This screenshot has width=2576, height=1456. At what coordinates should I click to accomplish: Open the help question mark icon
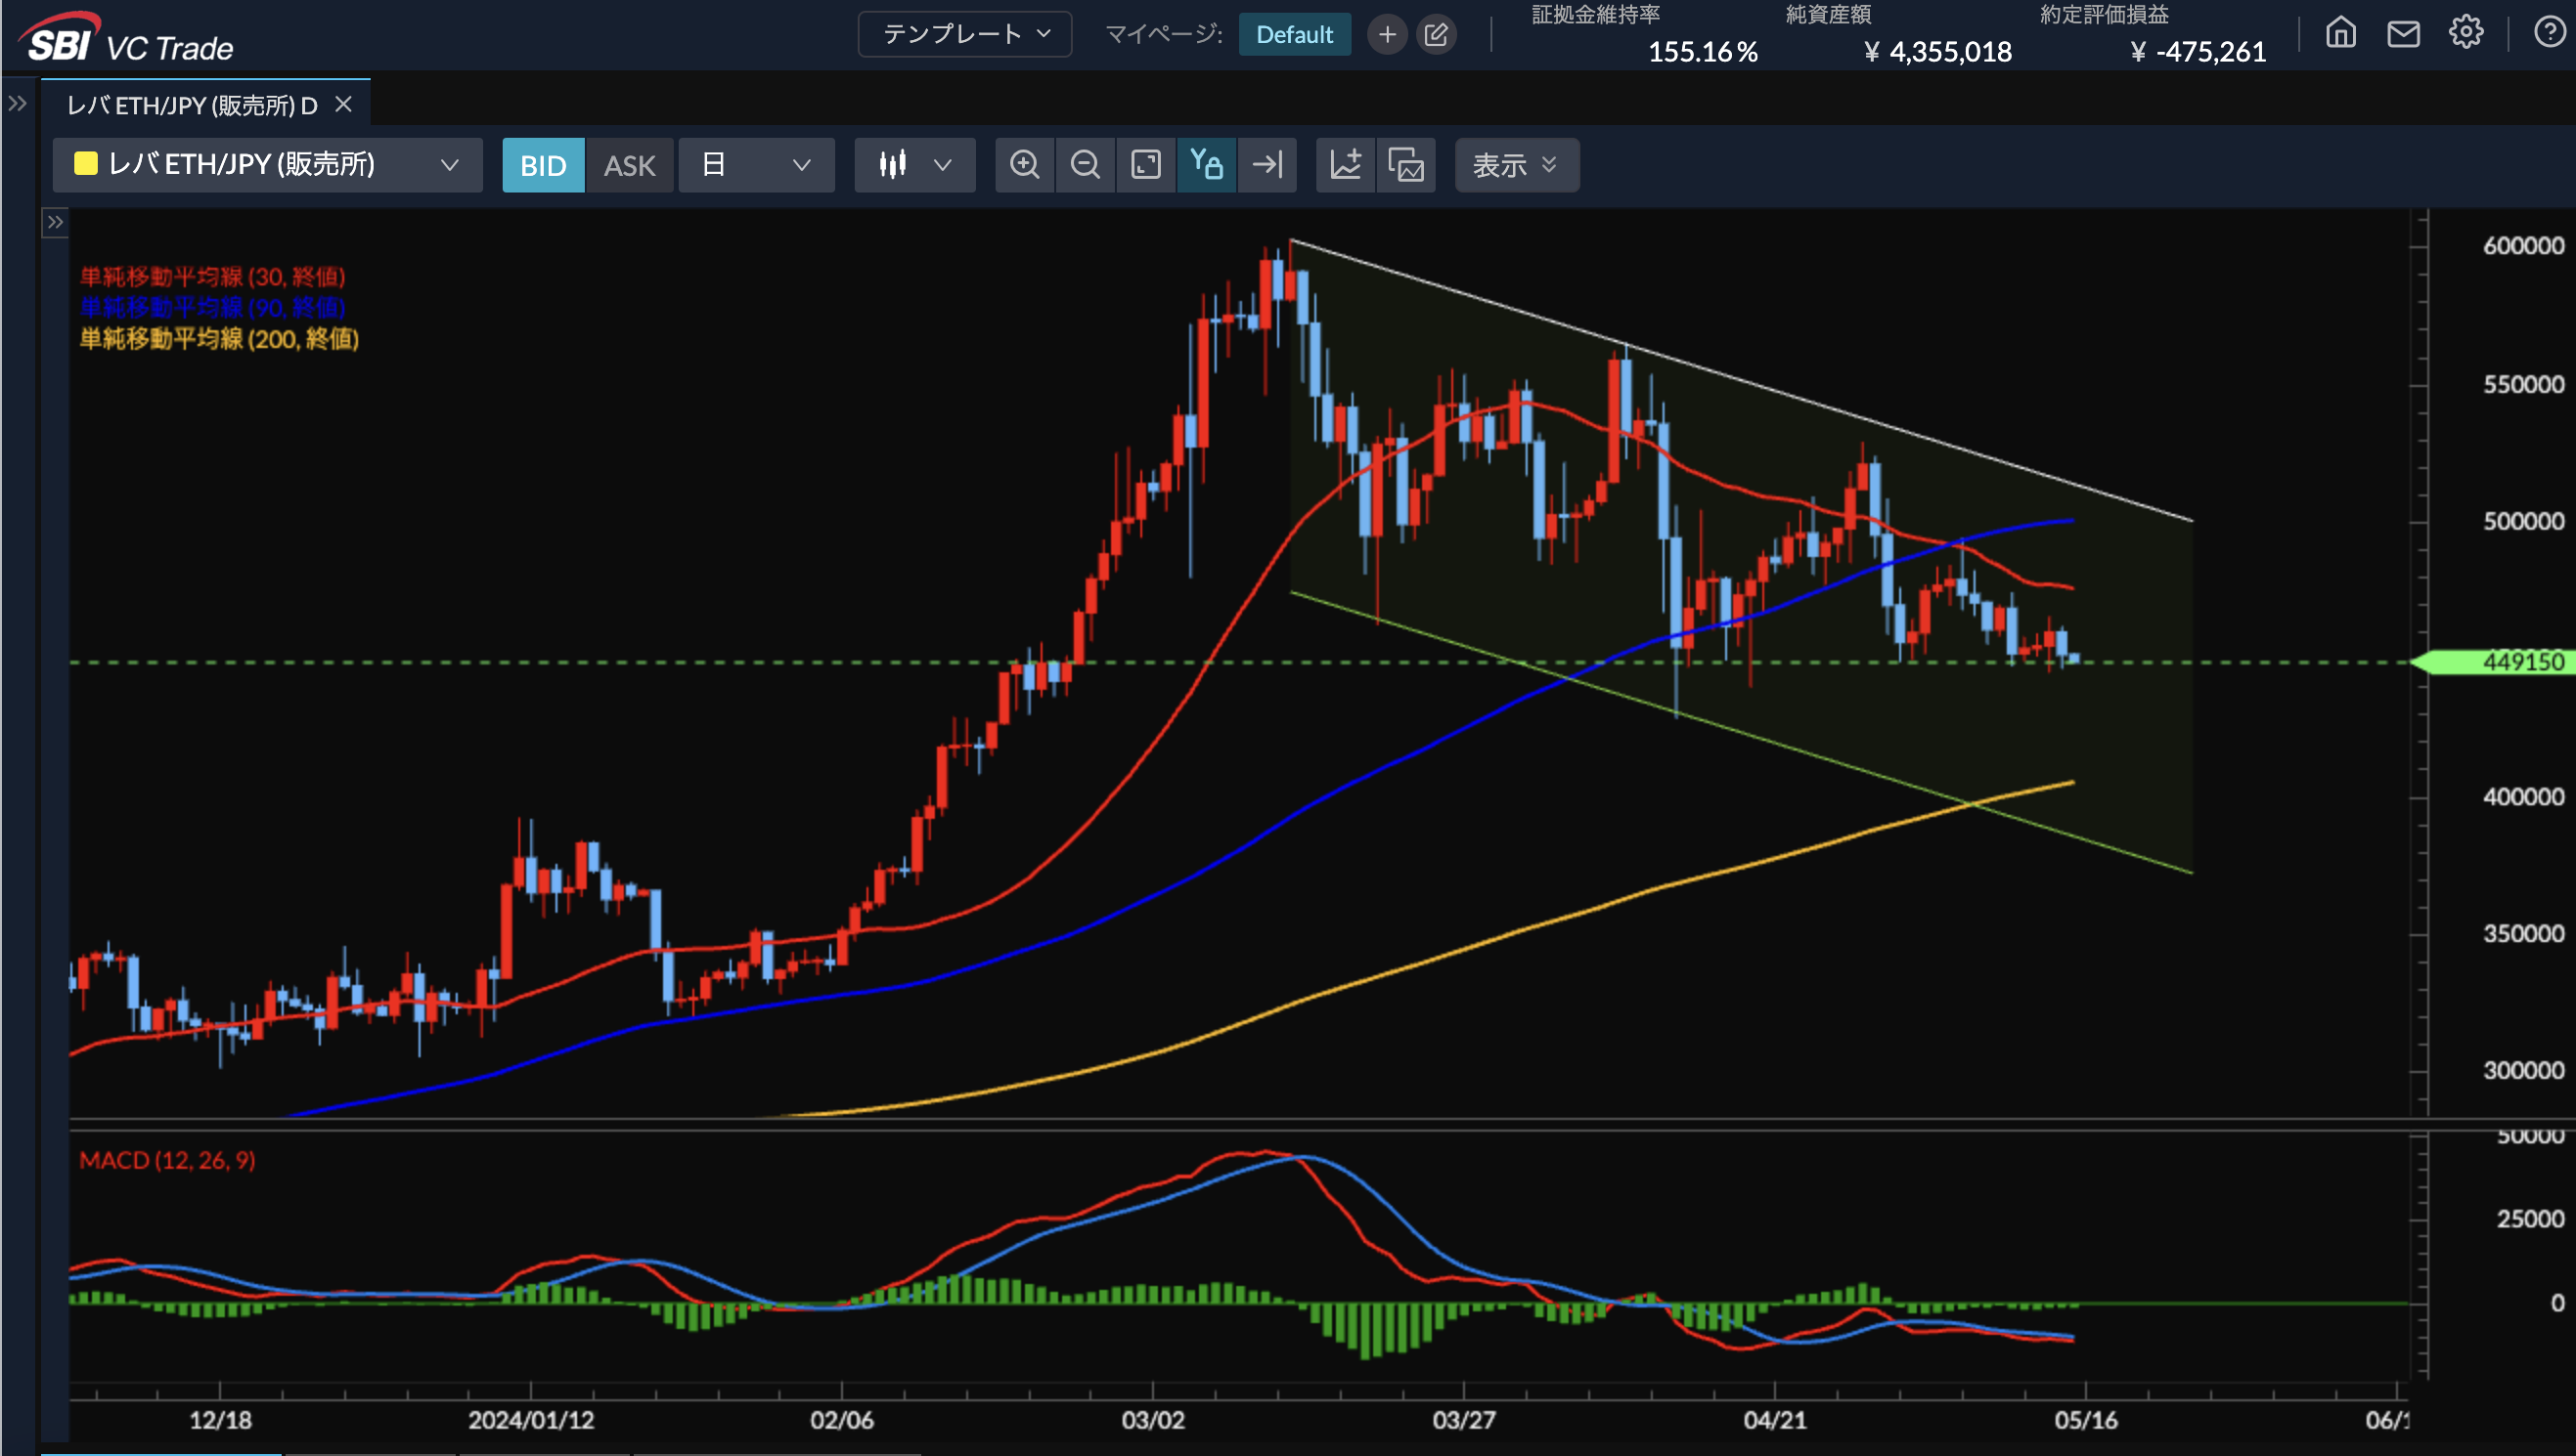point(2549,32)
